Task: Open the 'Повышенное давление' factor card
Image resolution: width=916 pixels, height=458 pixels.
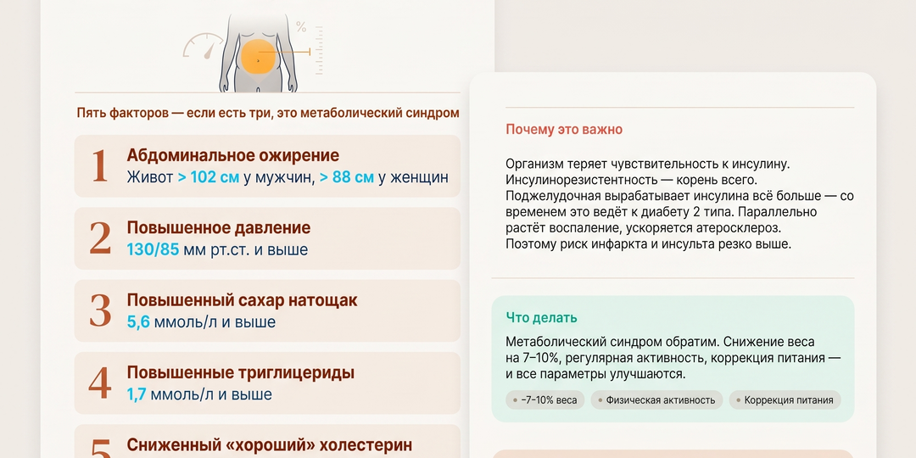Action: [267, 238]
